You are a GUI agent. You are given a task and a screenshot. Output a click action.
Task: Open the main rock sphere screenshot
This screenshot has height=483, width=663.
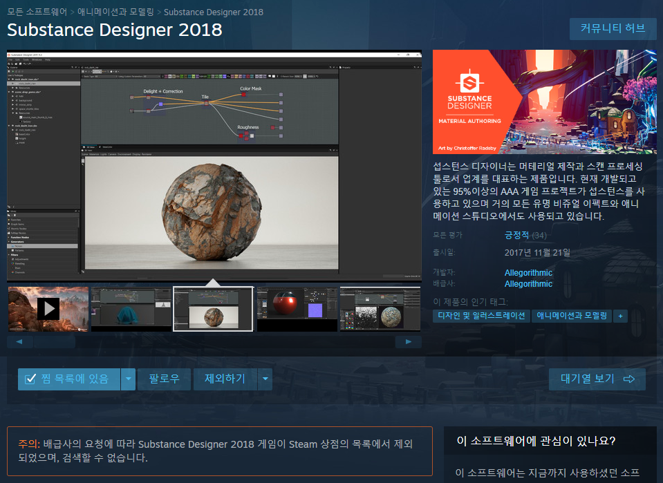tap(214, 166)
